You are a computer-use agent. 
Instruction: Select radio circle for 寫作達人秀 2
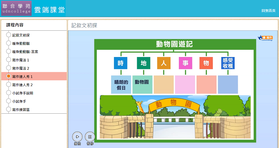pyautogui.click(x=8, y=85)
